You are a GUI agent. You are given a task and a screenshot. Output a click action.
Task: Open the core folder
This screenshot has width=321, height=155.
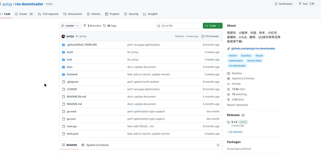click(x=69, y=60)
